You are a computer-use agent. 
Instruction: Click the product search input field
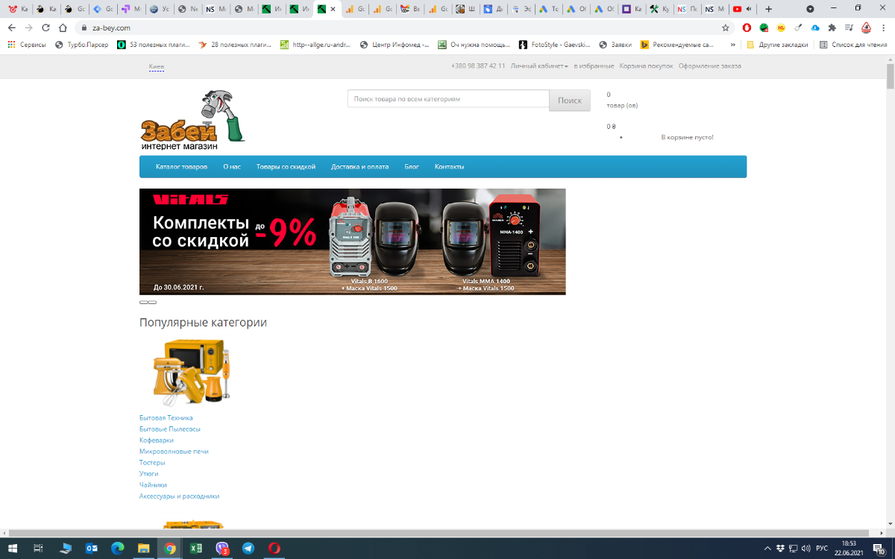tap(448, 98)
